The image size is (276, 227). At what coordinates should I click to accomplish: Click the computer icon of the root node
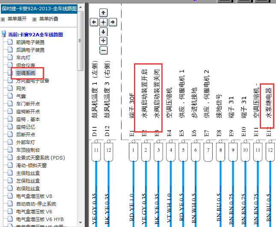[x=4, y=34]
